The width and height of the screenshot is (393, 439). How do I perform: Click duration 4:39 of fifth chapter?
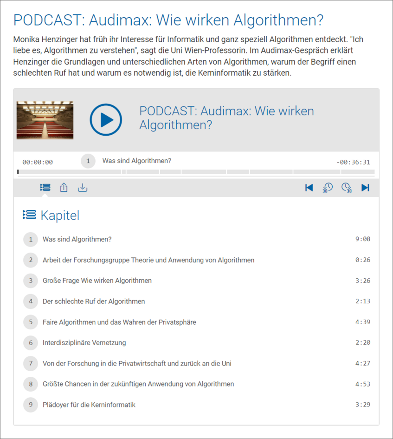point(363,322)
